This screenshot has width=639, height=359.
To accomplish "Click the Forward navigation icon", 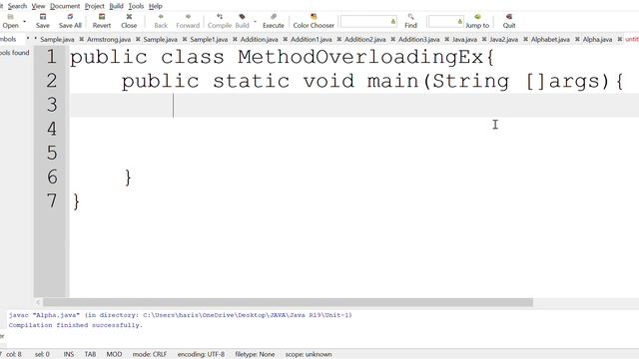I will point(188,21).
